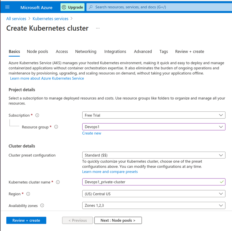Screen dimensions: 232x231
Task: Open the Tags tab
Action: pyautogui.click(x=164, y=51)
